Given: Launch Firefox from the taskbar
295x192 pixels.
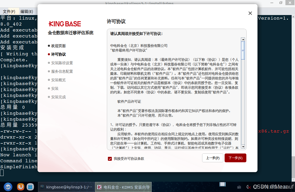Looking at the screenshot, I should 21,187.
